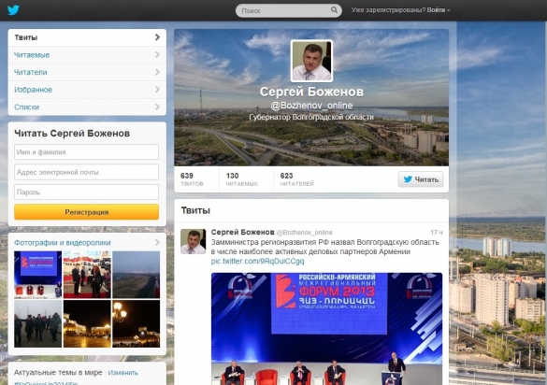The height and width of the screenshot is (385, 547).
Task: Open the pic.twitter.com/9RqDuICCgq link
Action: [257, 261]
